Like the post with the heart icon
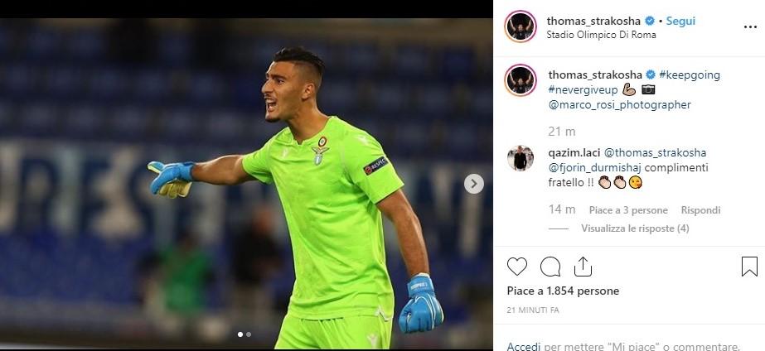 point(516,267)
